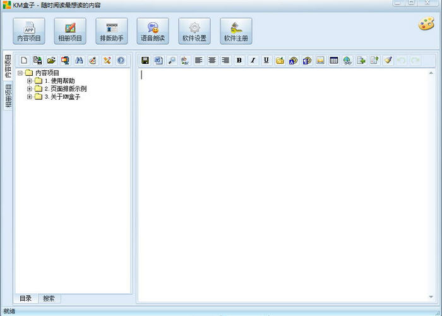This screenshot has height=316, width=442.
Task: Select the 内容项目 root folder label
Action: tap(47, 73)
